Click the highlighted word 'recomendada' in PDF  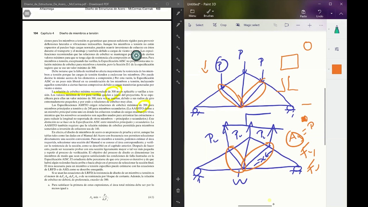(99, 91)
